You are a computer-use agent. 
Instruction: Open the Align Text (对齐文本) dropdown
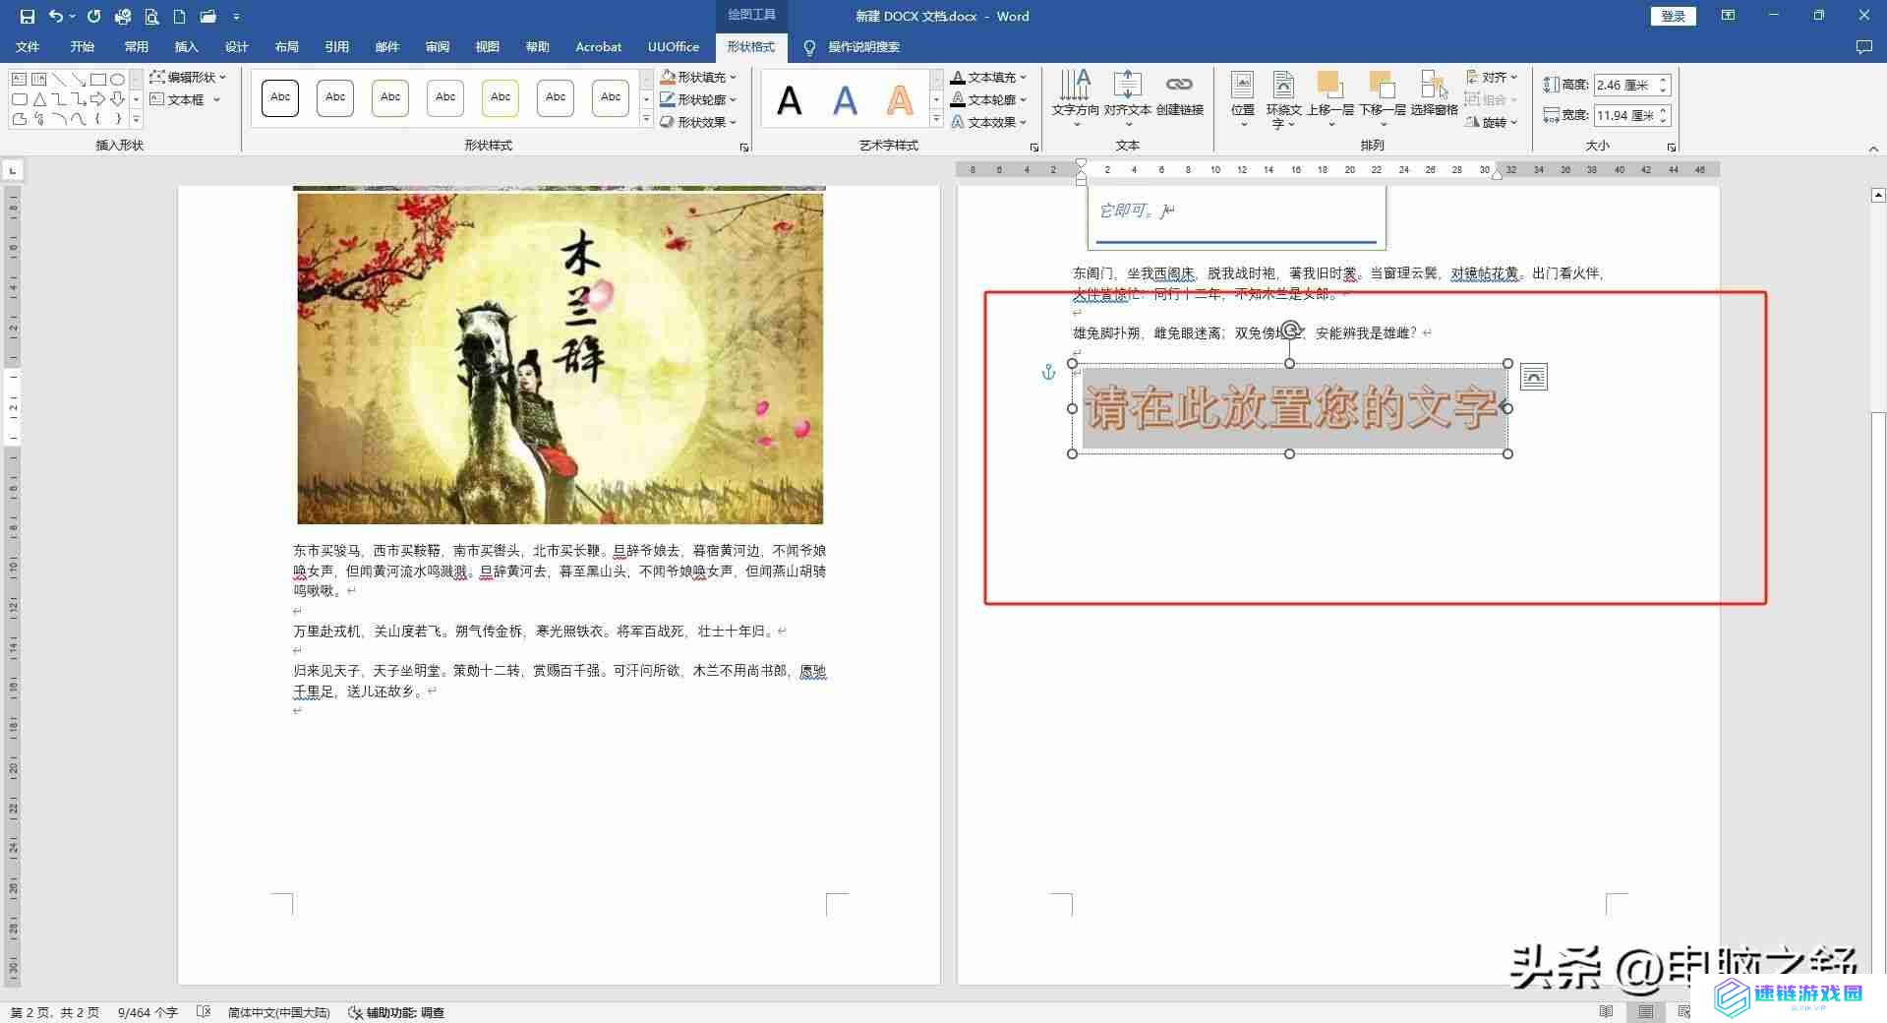tap(1127, 98)
